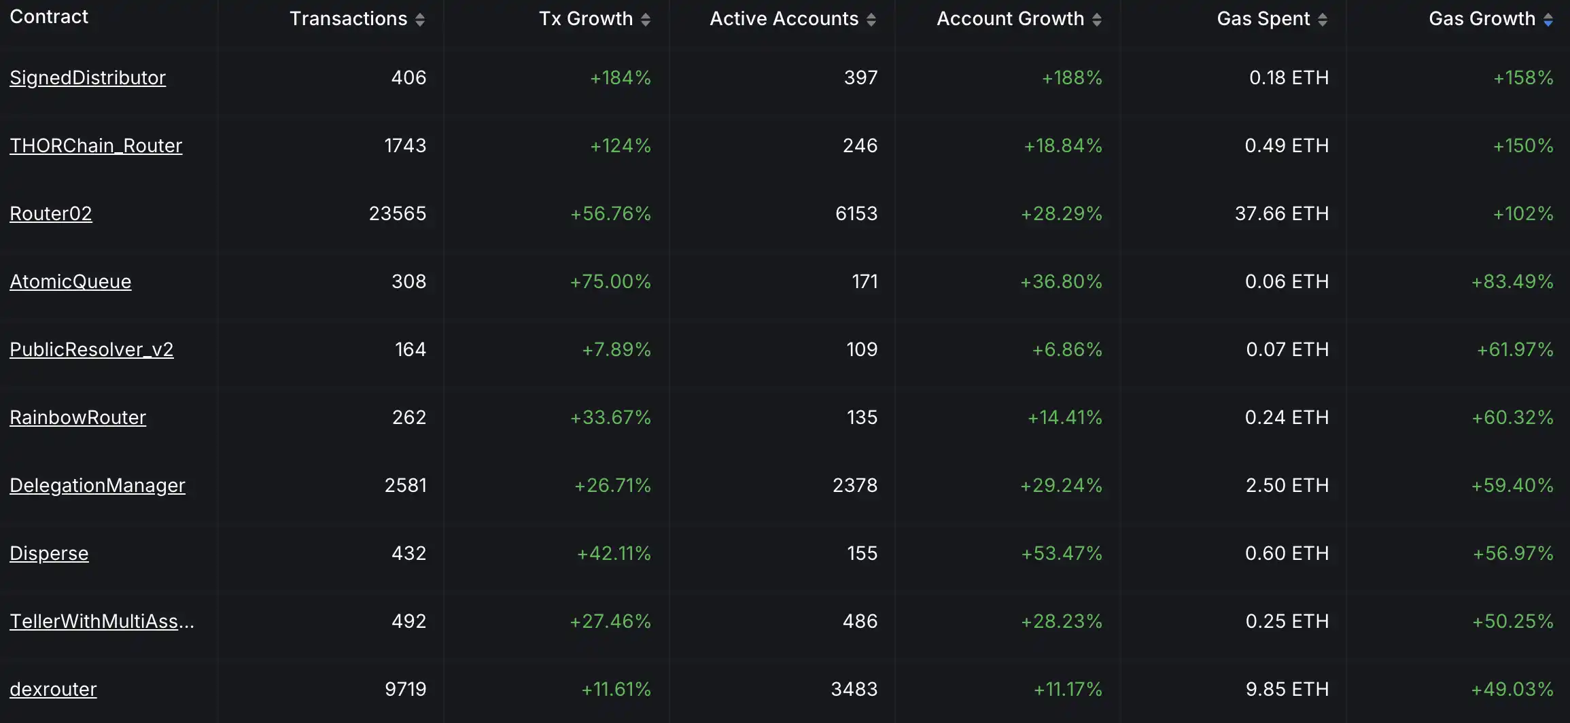This screenshot has width=1570, height=723.
Task: Open the PublicResolver_v2 contract link
Action: [92, 350]
